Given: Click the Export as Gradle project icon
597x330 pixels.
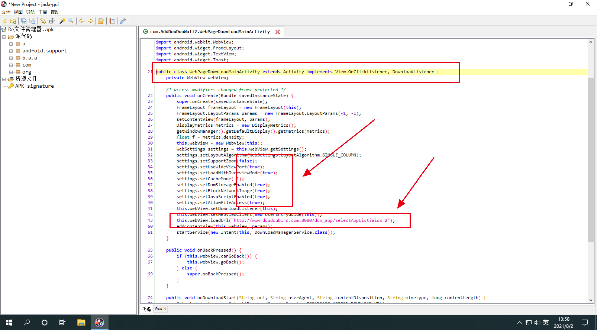Looking at the screenshot, I should [32, 21].
